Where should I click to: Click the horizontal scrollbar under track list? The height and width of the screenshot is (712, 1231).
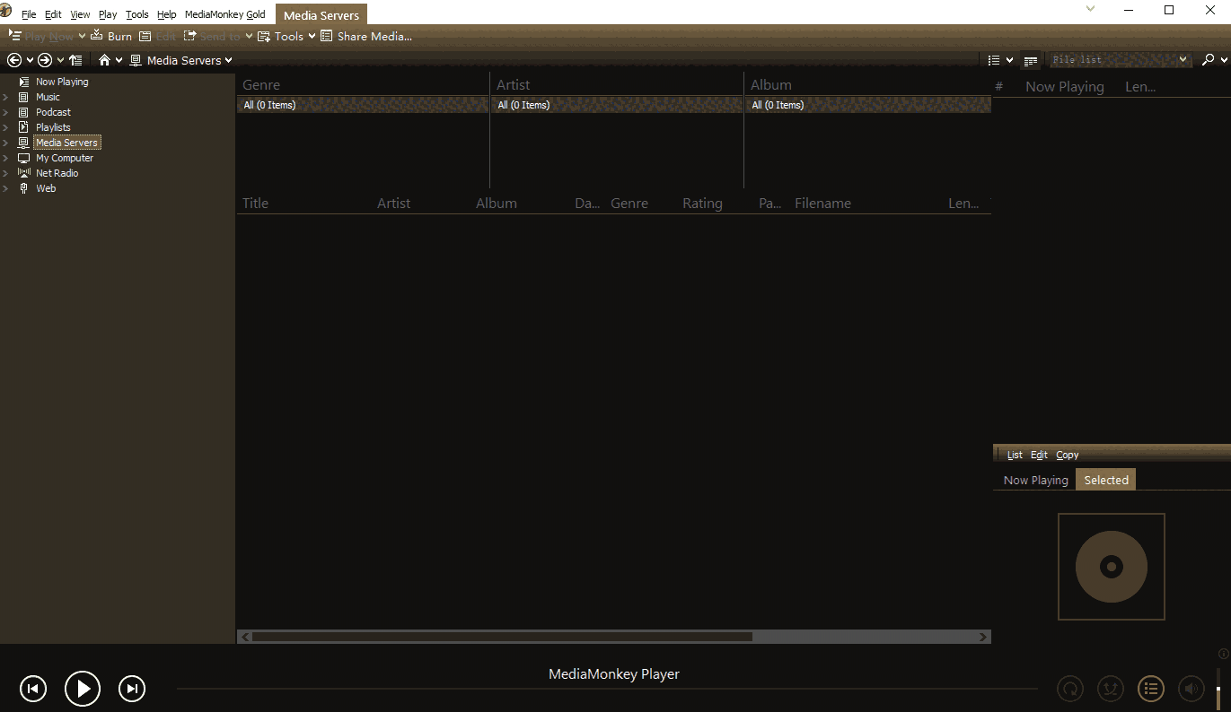pyautogui.click(x=502, y=637)
